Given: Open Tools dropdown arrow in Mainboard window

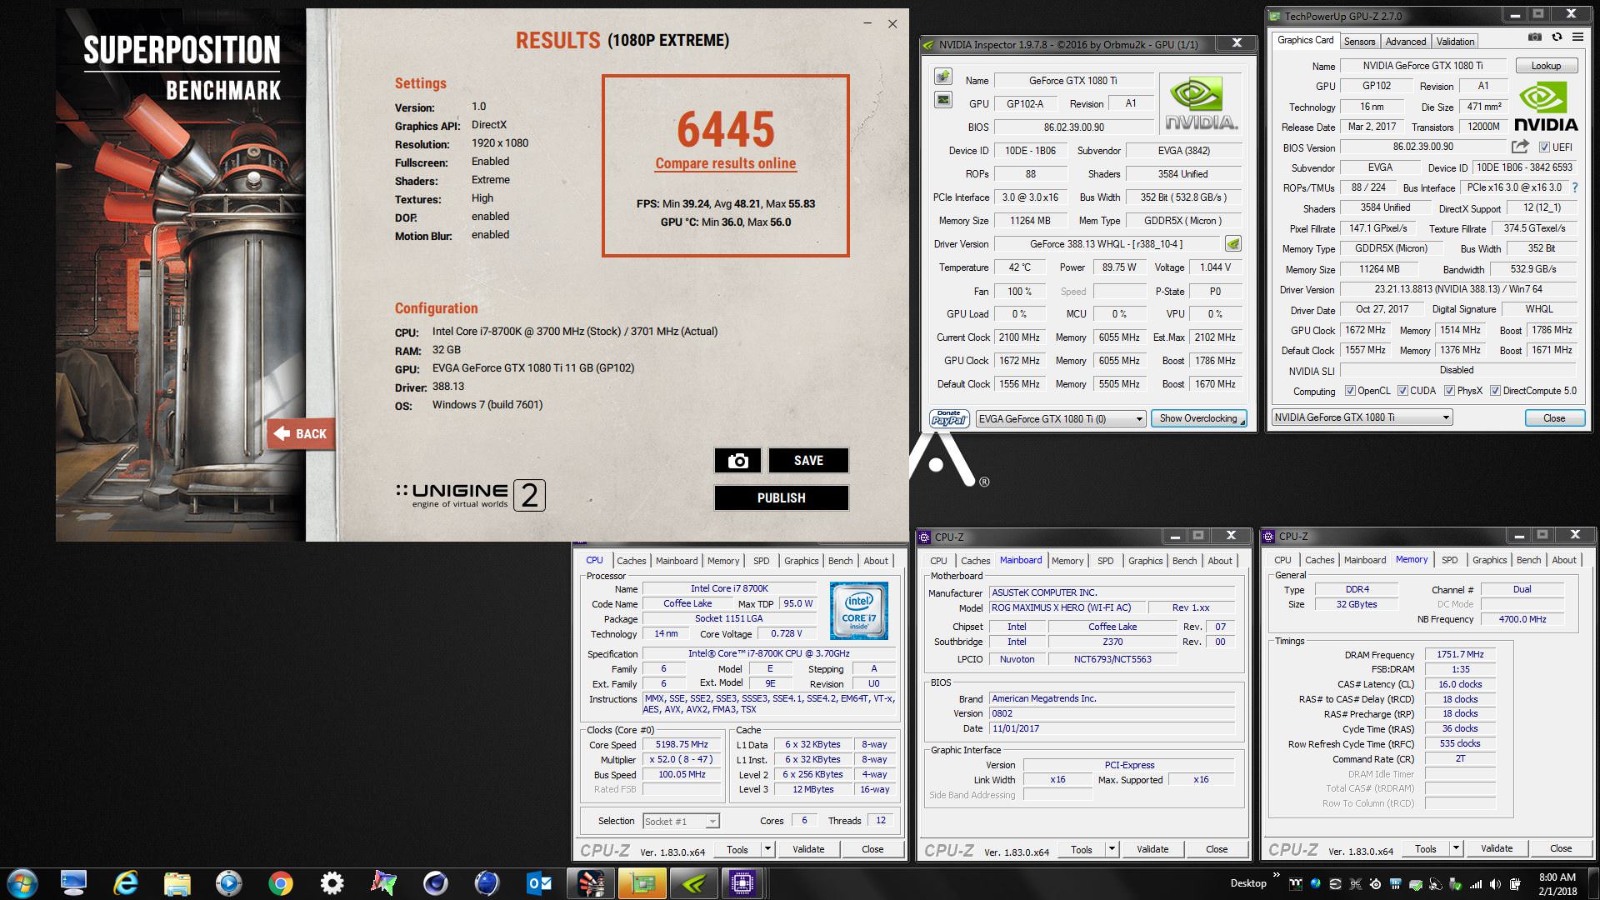Looking at the screenshot, I should point(1111,849).
